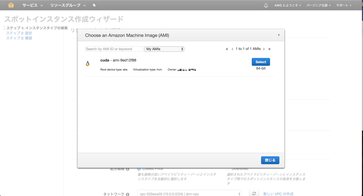Image resolution: width=363 pixels, height=196 pixels.
Task: Click the info icon next to ネットワーク
Action: 128,194
